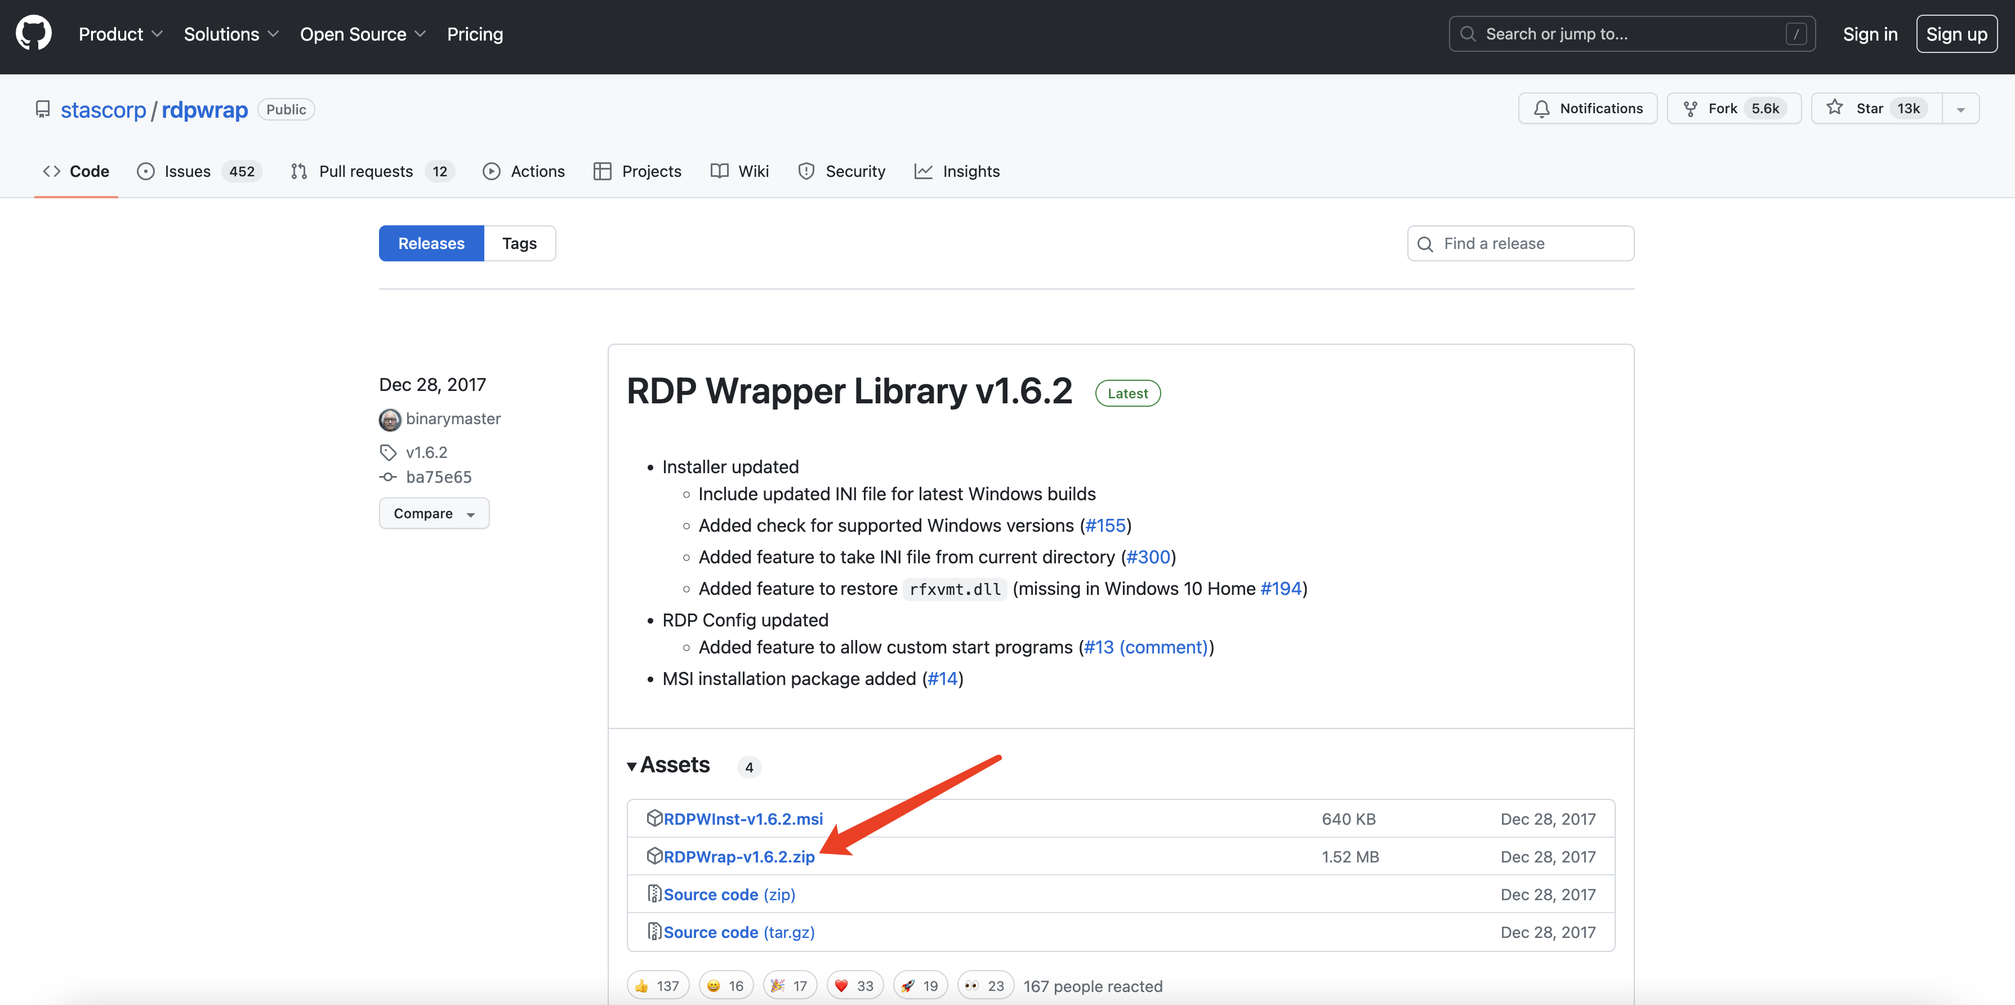The image size is (2015, 1005).
Task: Open issue #155 link
Action: [x=1105, y=525]
